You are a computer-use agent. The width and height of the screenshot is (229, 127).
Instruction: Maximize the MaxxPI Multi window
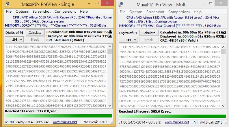coord(211,3)
